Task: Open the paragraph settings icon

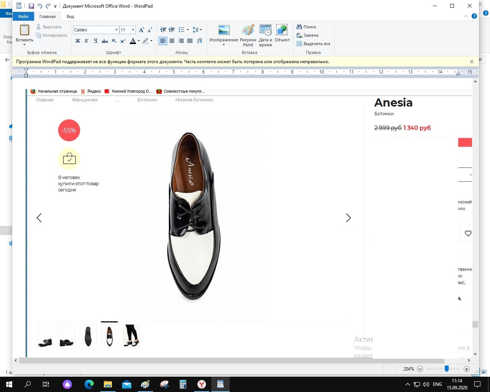Action: point(199,41)
